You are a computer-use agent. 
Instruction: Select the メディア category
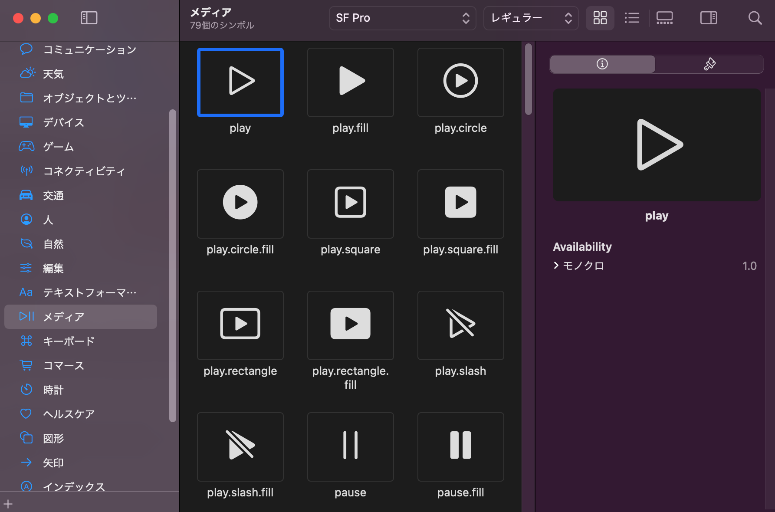coord(81,317)
